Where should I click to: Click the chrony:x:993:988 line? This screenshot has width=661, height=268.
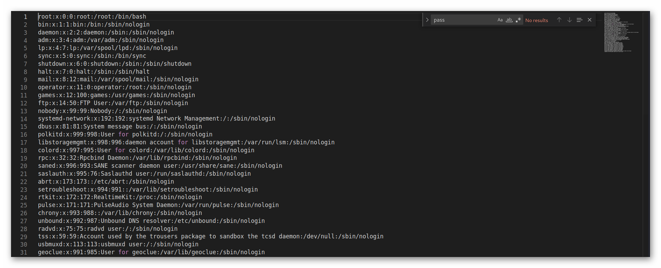120,213
